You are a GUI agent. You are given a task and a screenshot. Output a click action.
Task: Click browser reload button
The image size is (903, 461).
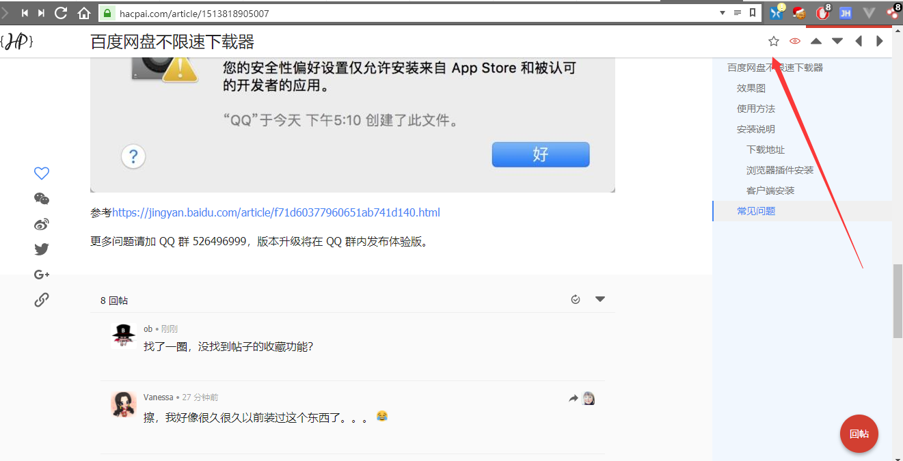pyautogui.click(x=61, y=12)
